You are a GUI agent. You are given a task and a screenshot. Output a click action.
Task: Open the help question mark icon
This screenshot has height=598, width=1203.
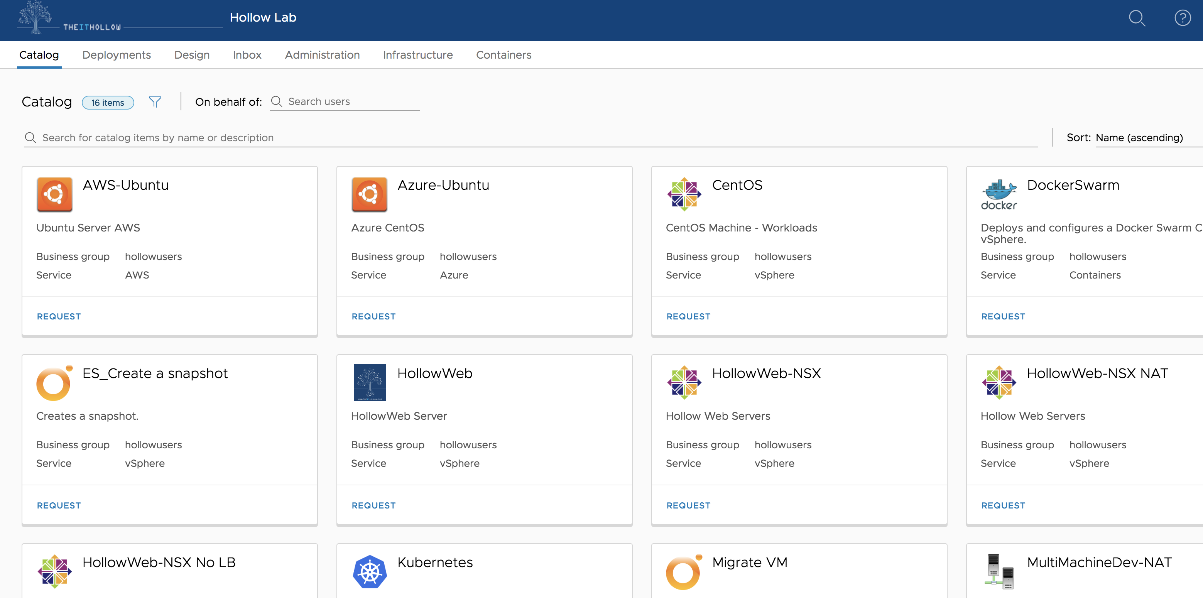coord(1182,18)
